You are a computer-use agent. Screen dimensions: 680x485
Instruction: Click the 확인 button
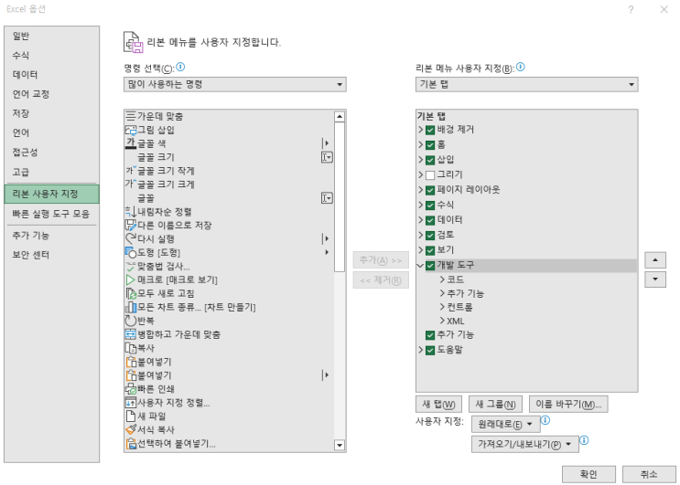[588, 474]
